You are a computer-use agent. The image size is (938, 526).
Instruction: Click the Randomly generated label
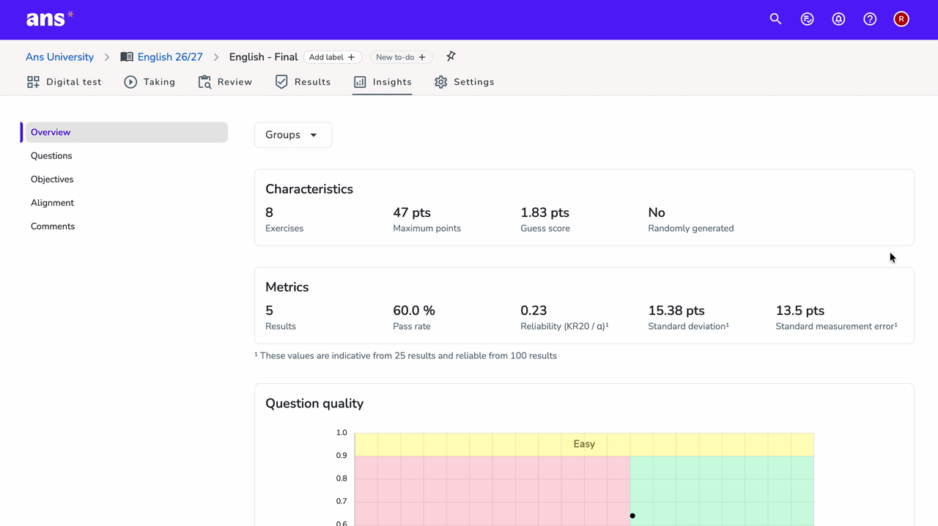coord(691,229)
